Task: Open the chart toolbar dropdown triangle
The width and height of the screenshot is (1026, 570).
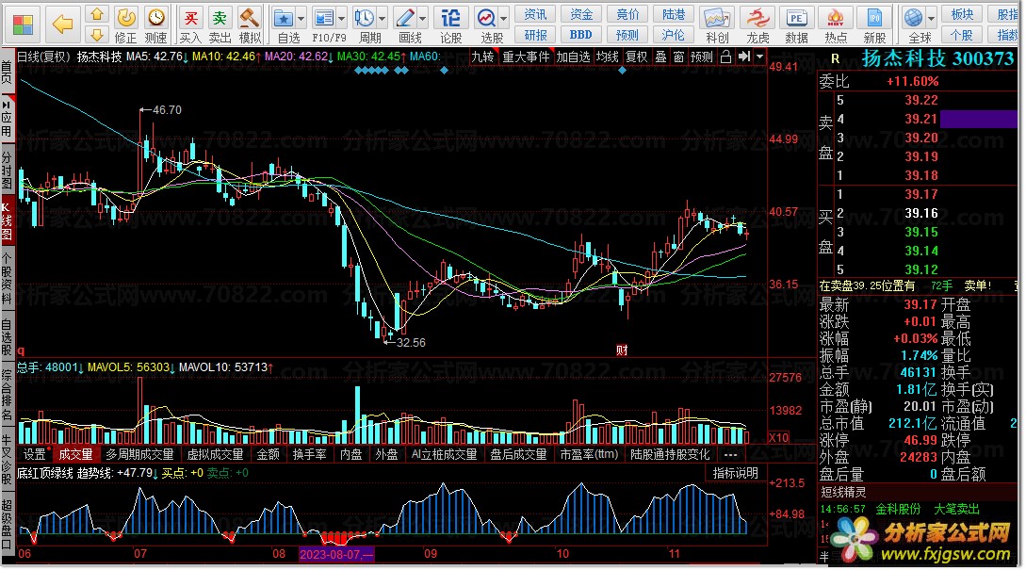Action: [x=759, y=57]
